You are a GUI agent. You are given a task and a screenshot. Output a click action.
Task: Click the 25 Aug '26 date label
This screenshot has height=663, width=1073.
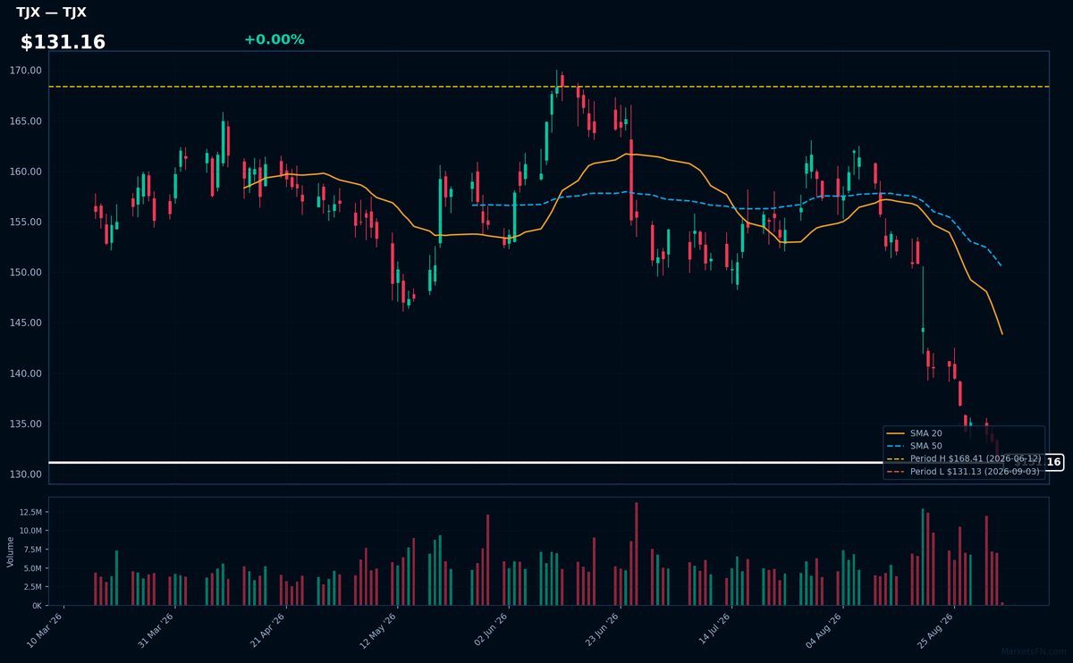pyautogui.click(x=934, y=630)
